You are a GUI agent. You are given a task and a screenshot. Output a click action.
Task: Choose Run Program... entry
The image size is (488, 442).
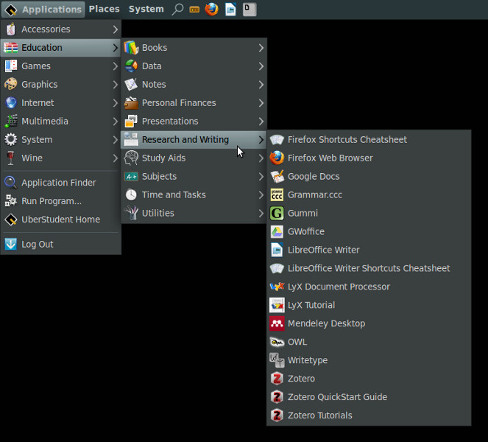[51, 201]
